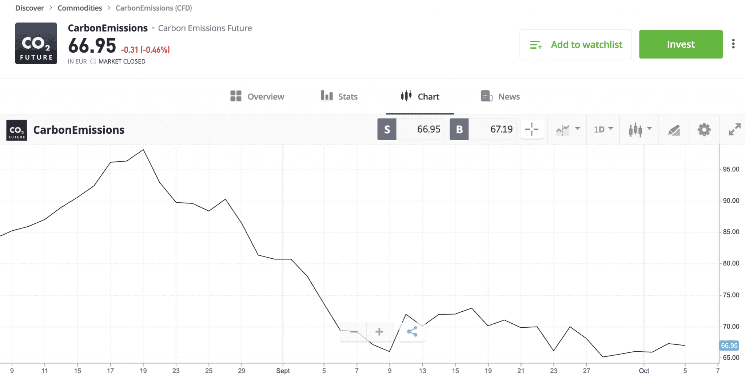Select the Chart tab
Image resolution: width=745 pixels, height=380 pixels.
420,96
